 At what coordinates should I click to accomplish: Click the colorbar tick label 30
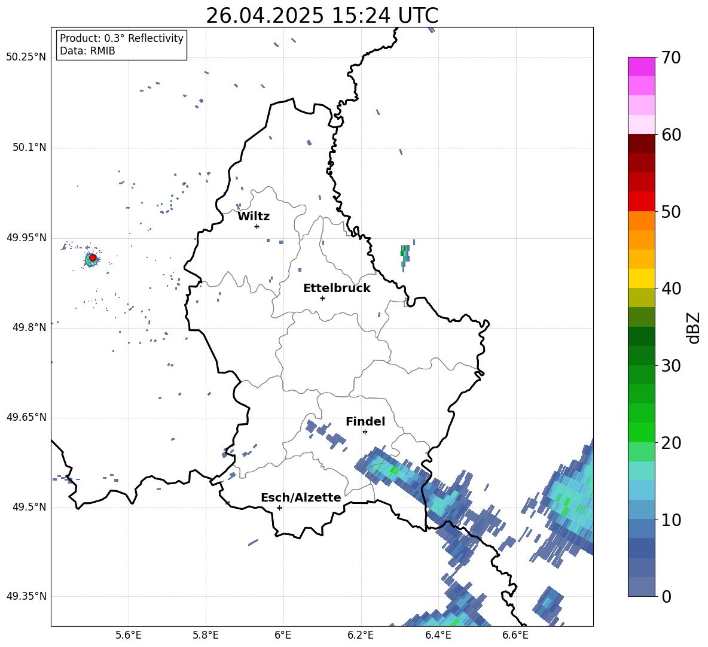[671, 366]
